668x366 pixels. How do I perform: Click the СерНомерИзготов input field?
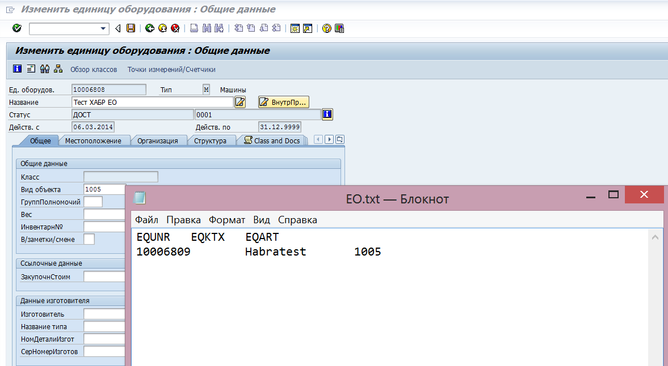coord(105,351)
